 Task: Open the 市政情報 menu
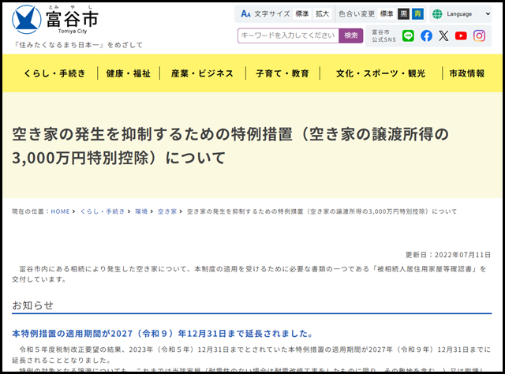pos(467,73)
